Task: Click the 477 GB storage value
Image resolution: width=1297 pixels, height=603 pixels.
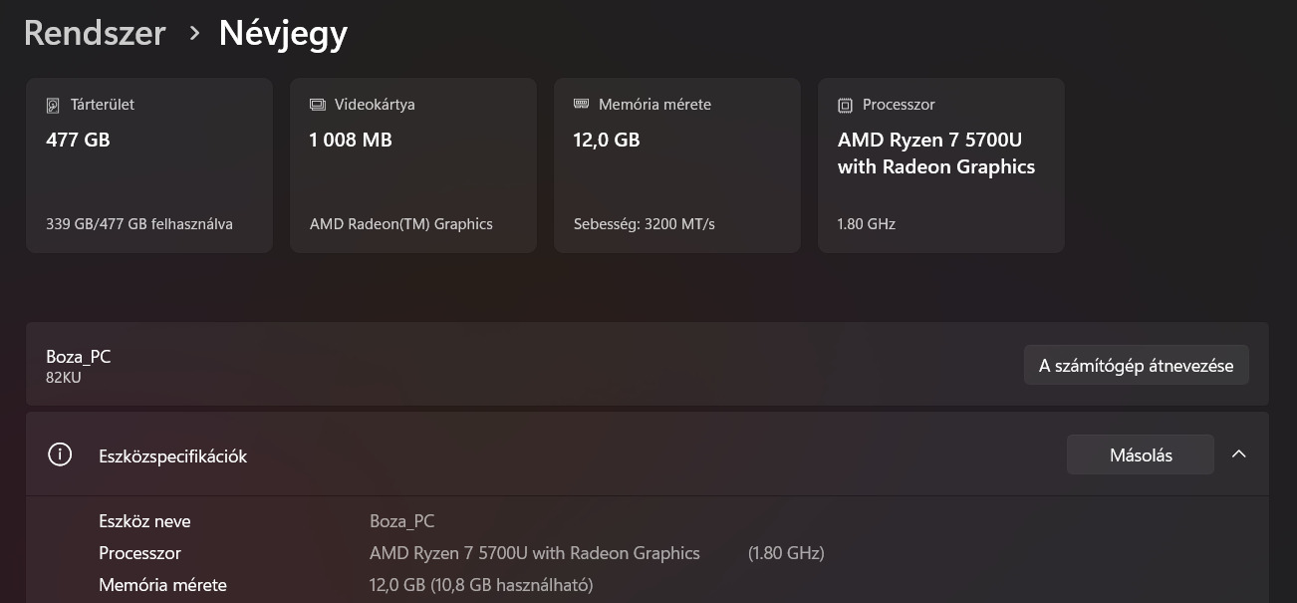Action: (78, 141)
